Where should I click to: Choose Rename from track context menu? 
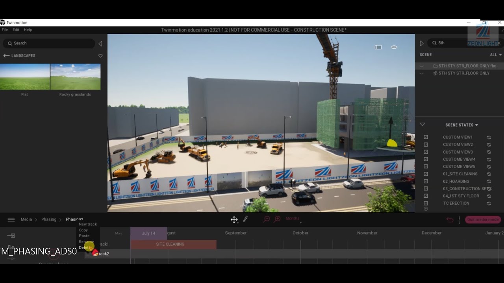pyautogui.click(x=86, y=242)
